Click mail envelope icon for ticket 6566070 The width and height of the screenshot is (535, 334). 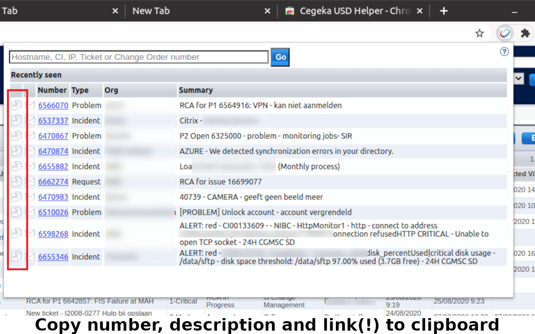click(30, 105)
